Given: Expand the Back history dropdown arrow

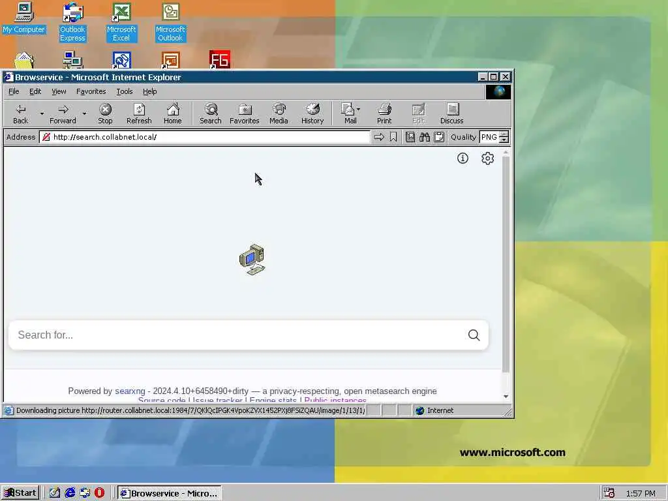Looking at the screenshot, I should [42, 114].
